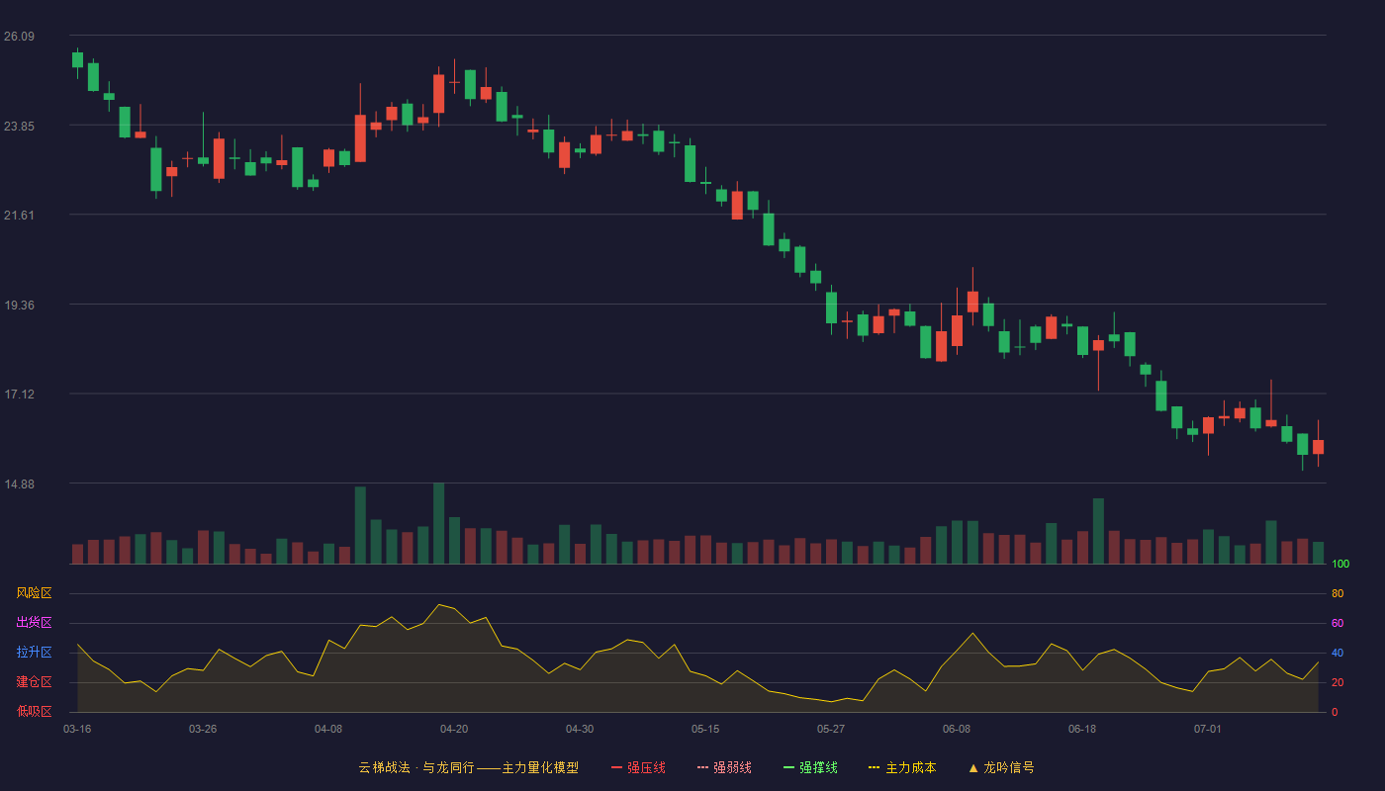1385x791 pixels.
Task: Click the 云梯战法 与龙同行 主力量化模型 title
Action: 468,767
